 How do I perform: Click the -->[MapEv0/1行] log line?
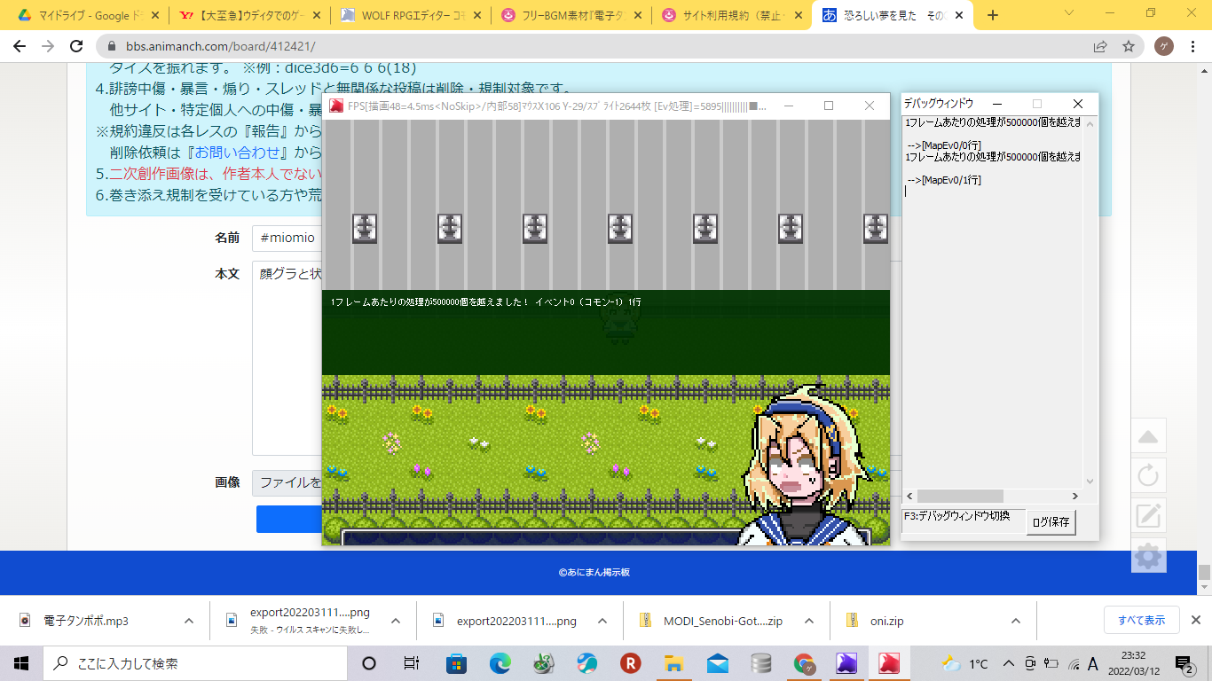tap(944, 180)
